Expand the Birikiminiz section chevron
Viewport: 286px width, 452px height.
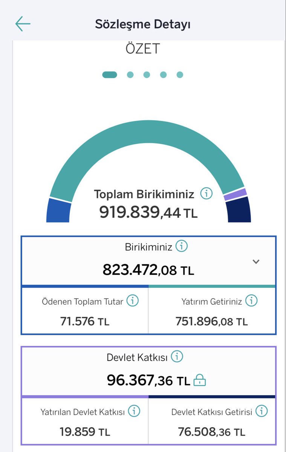[256, 261]
